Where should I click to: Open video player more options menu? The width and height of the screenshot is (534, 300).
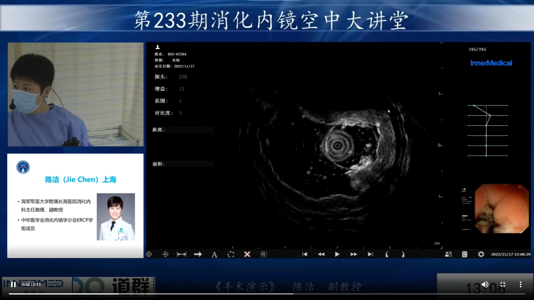point(520,284)
